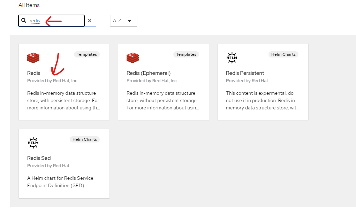Click 'without persistent storage' description text

(163, 100)
